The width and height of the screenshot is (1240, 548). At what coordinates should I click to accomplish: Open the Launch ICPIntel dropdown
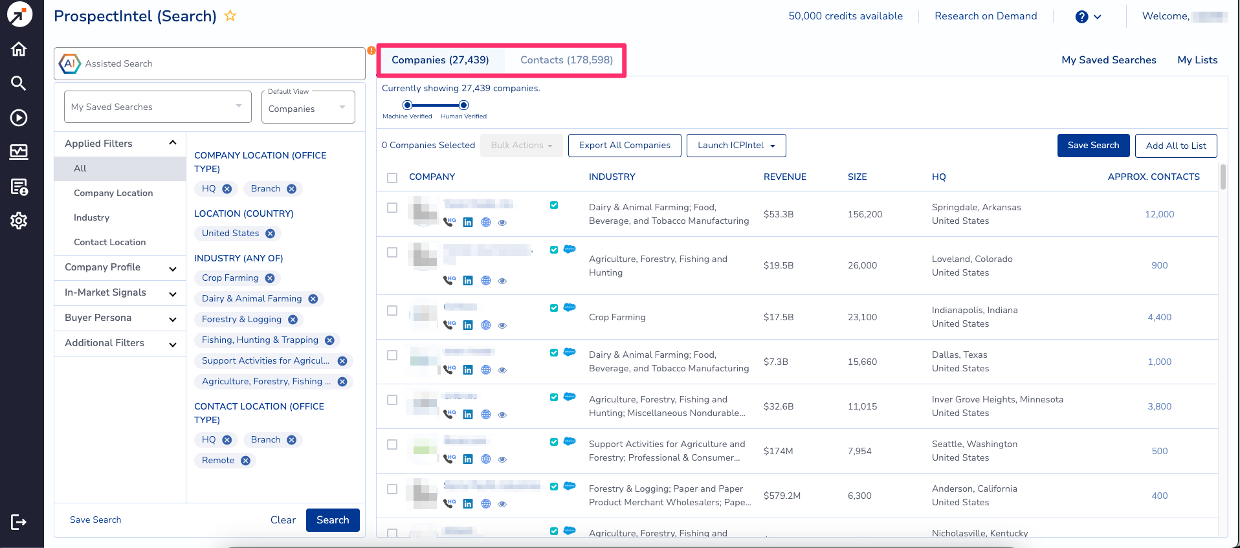pyautogui.click(x=736, y=146)
